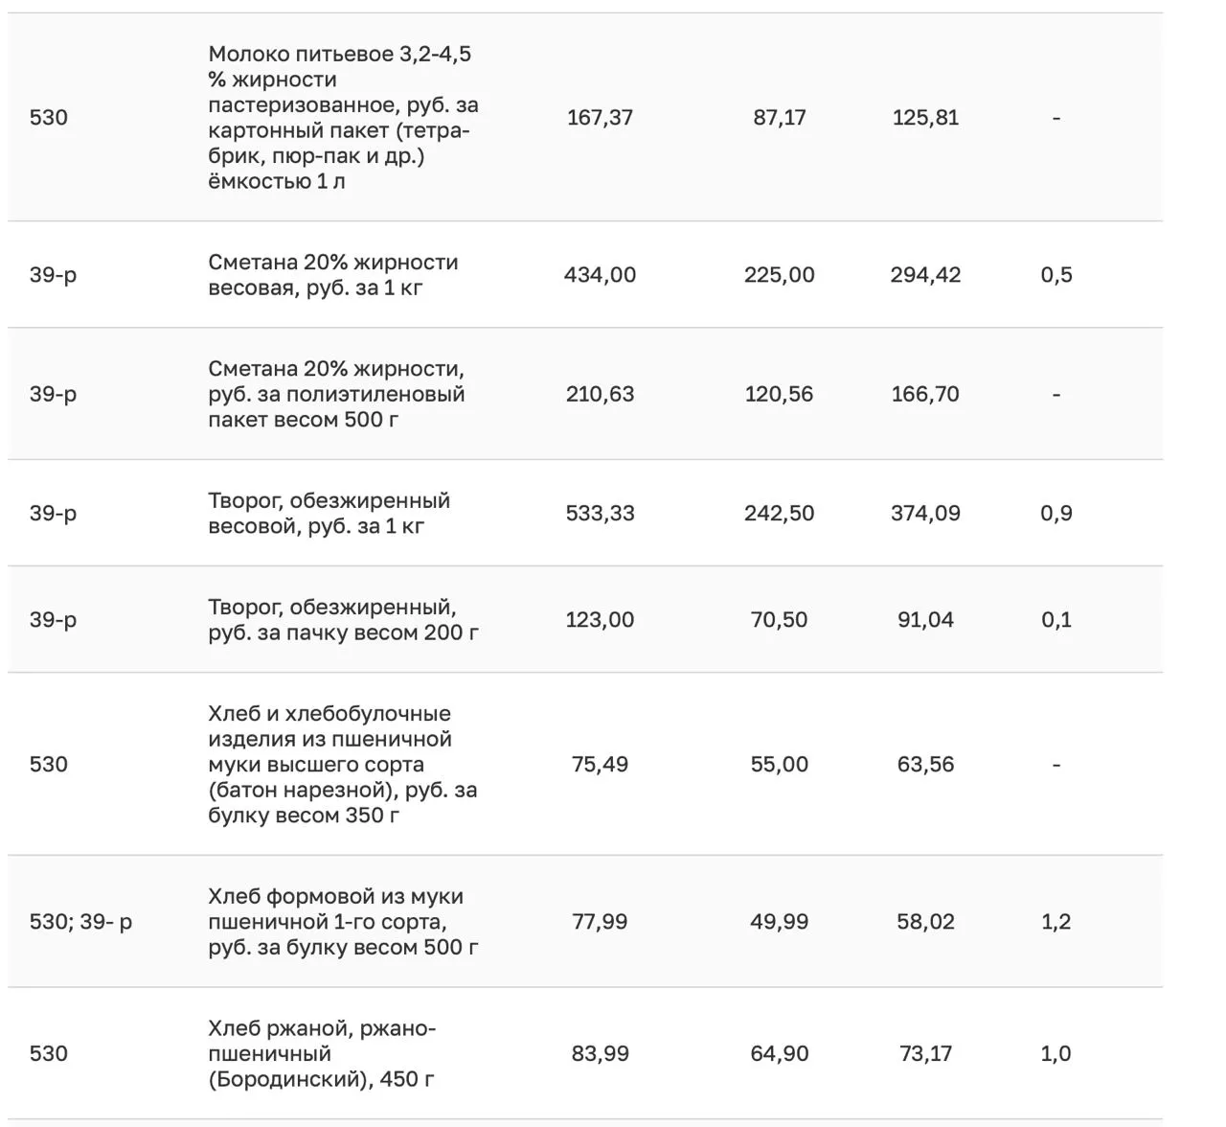This screenshot has height=1127, width=1226.
Task: Click the weighed fat-free cottage cheese name
Action: click(329, 513)
